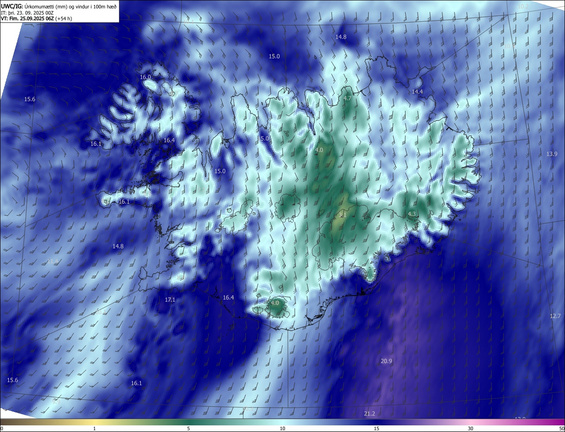Click tick label 10 on the color scale

pos(282,428)
